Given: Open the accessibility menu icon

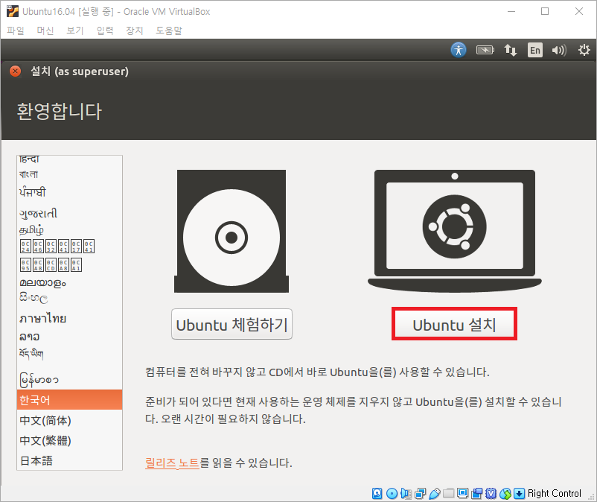Looking at the screenshot, I should point(459,50).
